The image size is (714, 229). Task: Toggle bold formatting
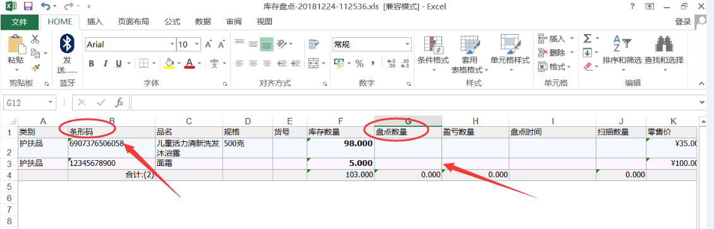click(91, 64)
